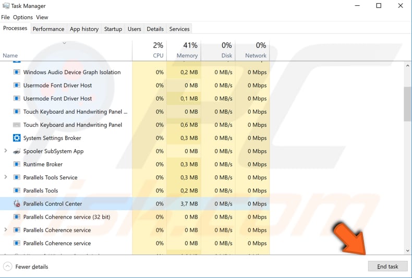This screenshot has width=412, height=278.
Task: Sort processes by the CPU column
Action: point(150,51)
